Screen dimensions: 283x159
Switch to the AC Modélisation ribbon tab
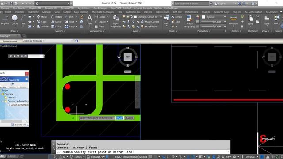(253, 12)
